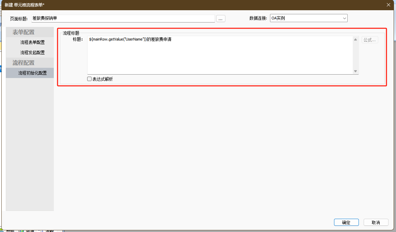Click the 流程配置 section header

point(23,63)
